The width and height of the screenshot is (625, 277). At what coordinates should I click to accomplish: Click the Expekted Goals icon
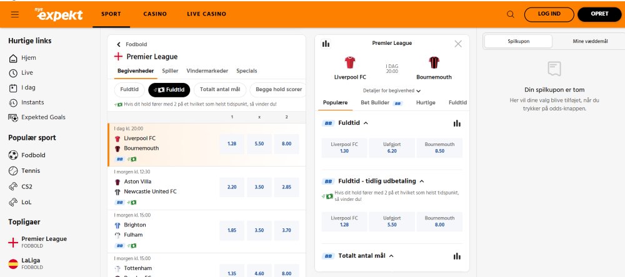click(x=13, y=117)
